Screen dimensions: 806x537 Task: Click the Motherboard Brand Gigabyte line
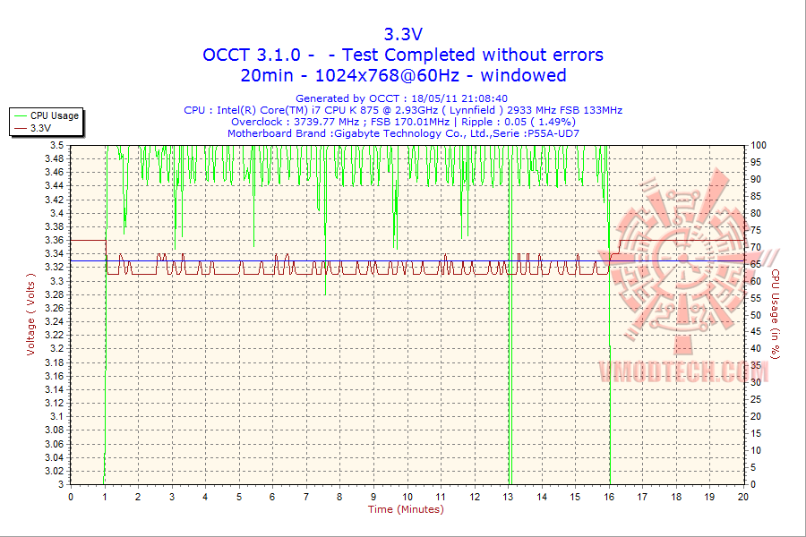[403, 133]
